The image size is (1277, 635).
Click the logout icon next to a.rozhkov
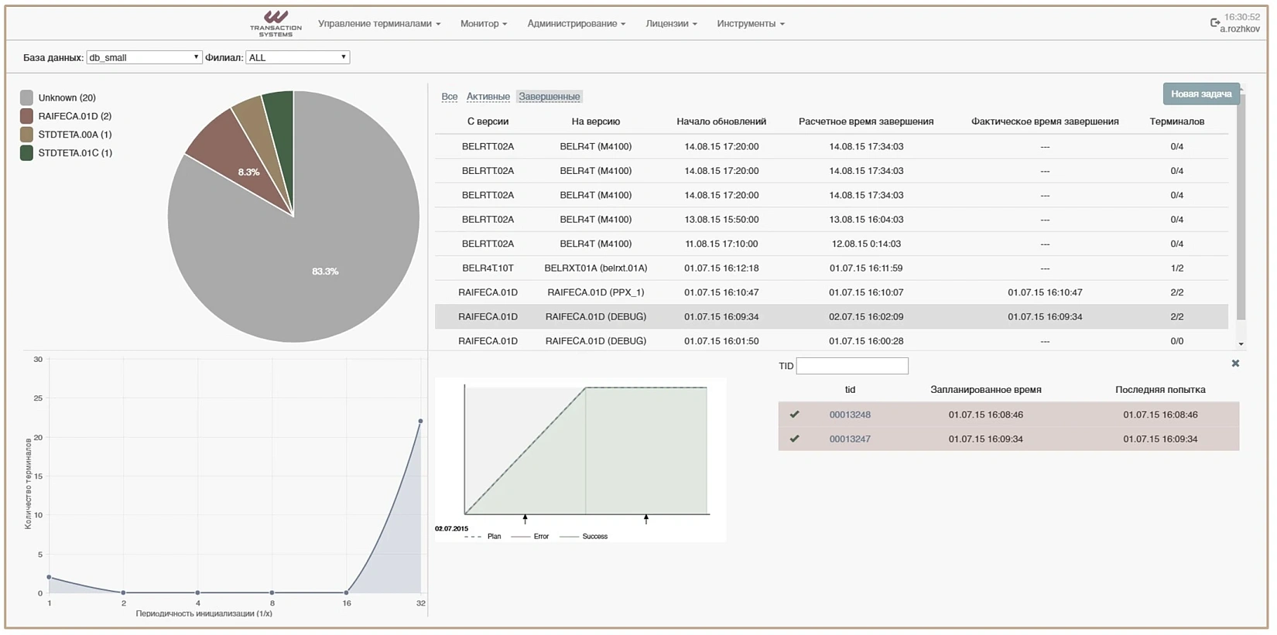(1214, 23)
